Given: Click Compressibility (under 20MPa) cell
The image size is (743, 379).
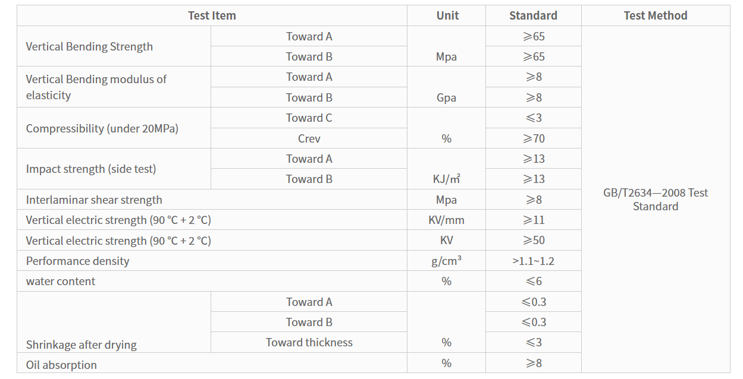Looking at the screenshot, I should coord(114,128).
